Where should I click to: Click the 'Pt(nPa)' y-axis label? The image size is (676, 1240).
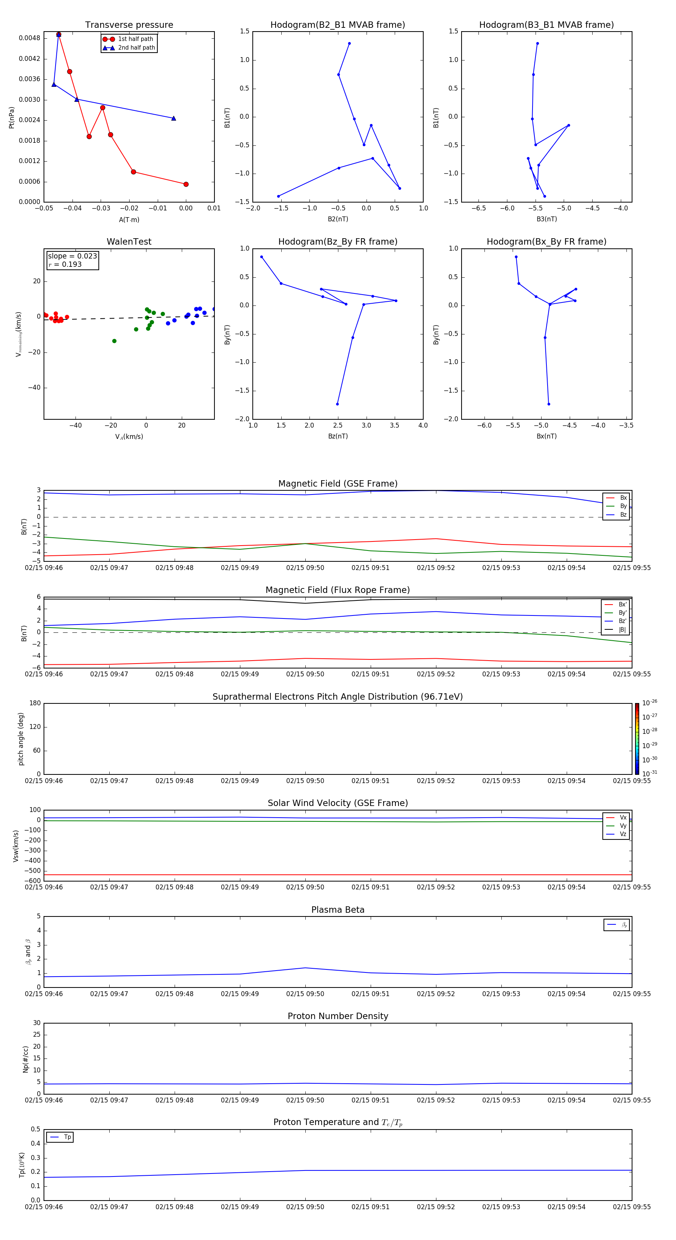[x=12, y=117]
